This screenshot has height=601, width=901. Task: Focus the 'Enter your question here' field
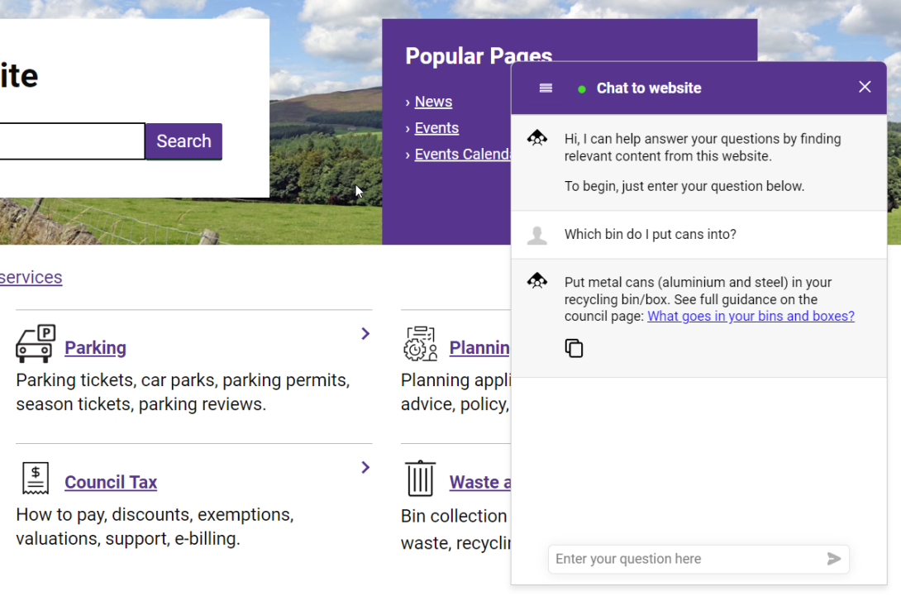[698, 559]
